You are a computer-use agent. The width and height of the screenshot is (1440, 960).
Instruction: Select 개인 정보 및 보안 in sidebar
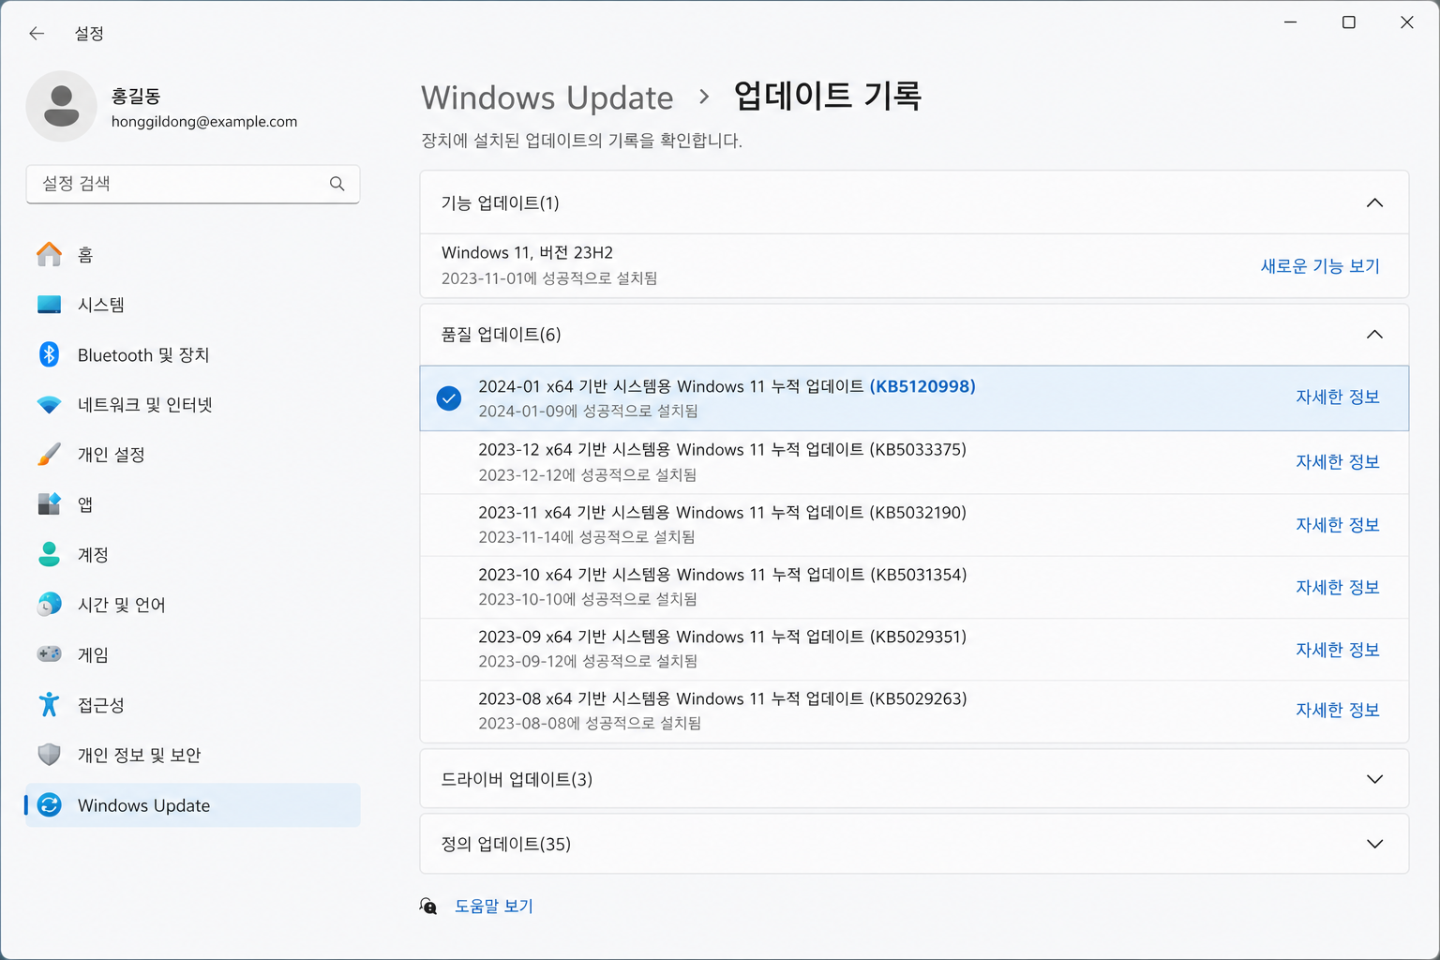tap(193, 755)
